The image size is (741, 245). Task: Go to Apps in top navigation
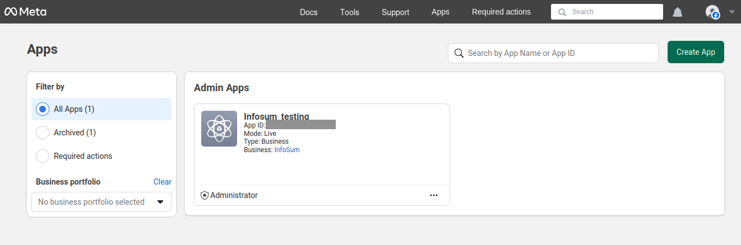(x=441, y=12)
